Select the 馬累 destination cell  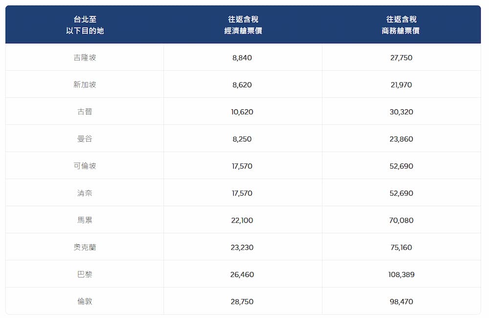pyautogui.click(x=85, y=220)
